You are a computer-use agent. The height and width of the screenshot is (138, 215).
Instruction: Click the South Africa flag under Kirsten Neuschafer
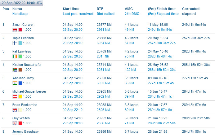[x=15, y=70]
